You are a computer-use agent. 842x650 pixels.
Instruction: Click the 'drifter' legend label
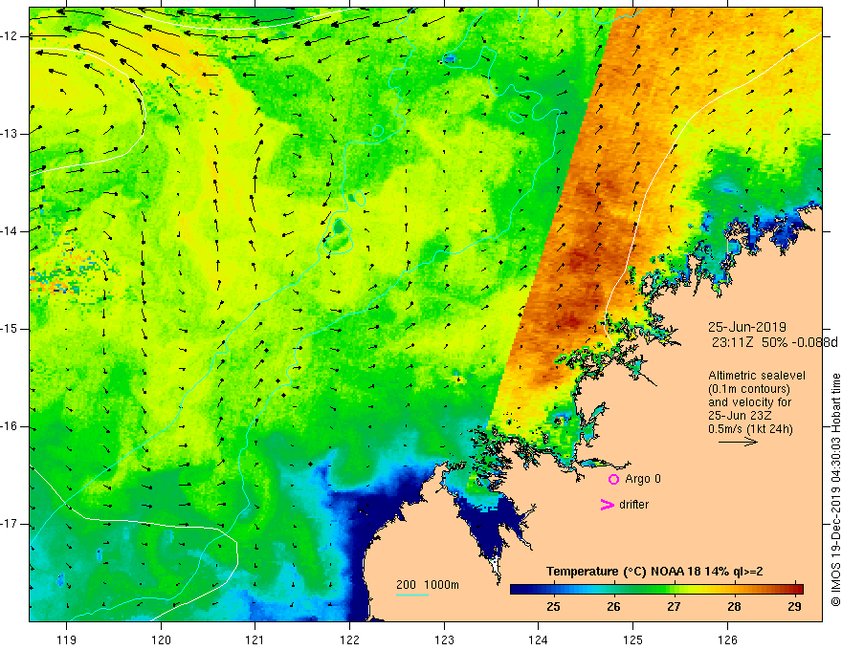(x=633, y=505)
